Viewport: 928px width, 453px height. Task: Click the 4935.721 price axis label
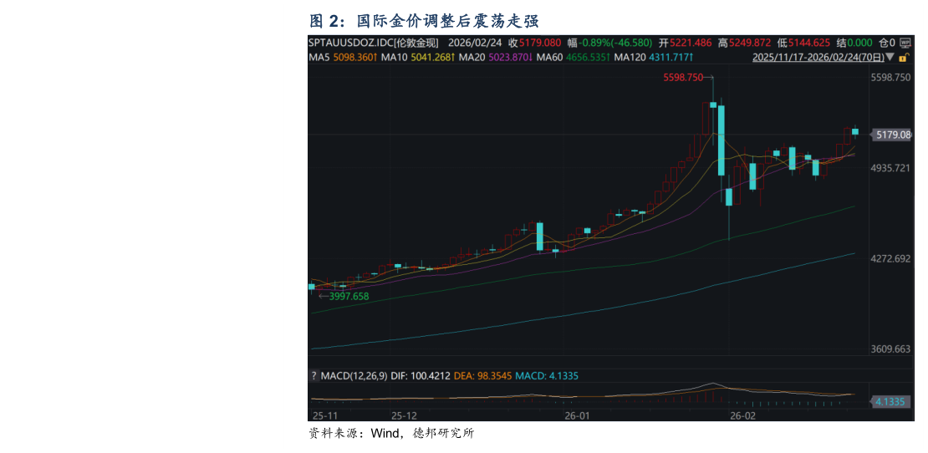pos(890,169)
